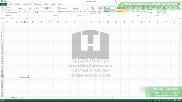Open Sort & Filter menu
The height and width of the screenshot is (102, 182).
click(x=159, y=10)
